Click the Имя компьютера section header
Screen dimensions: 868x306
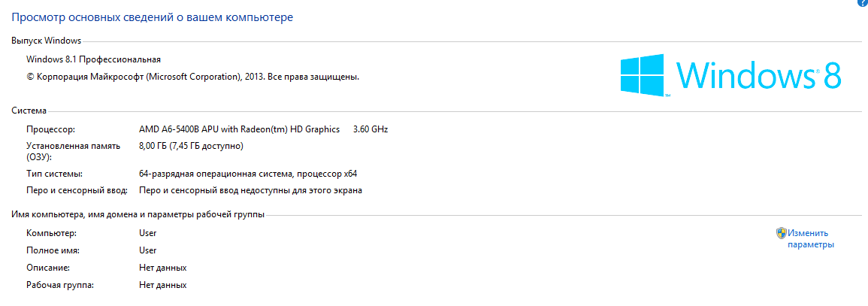[x=138, y=215]
